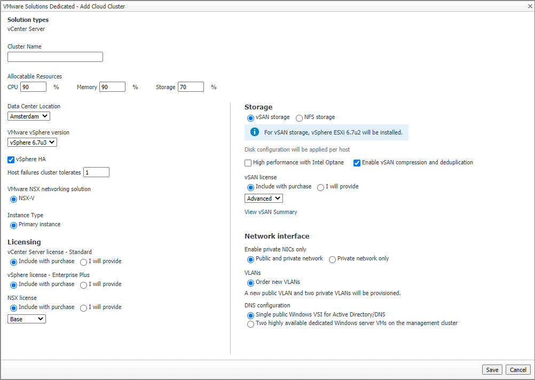
Task: Select two highly available Windows server VMs
Action: point(250,324)
